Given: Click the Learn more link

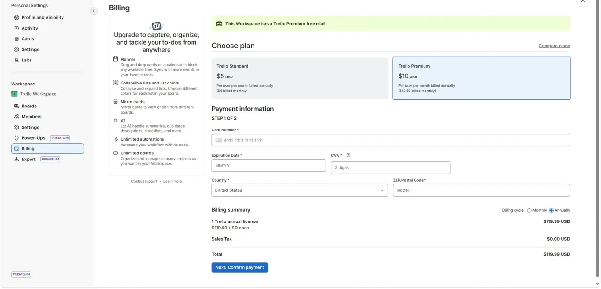Looking at the screenshot, I should (172, 181).
